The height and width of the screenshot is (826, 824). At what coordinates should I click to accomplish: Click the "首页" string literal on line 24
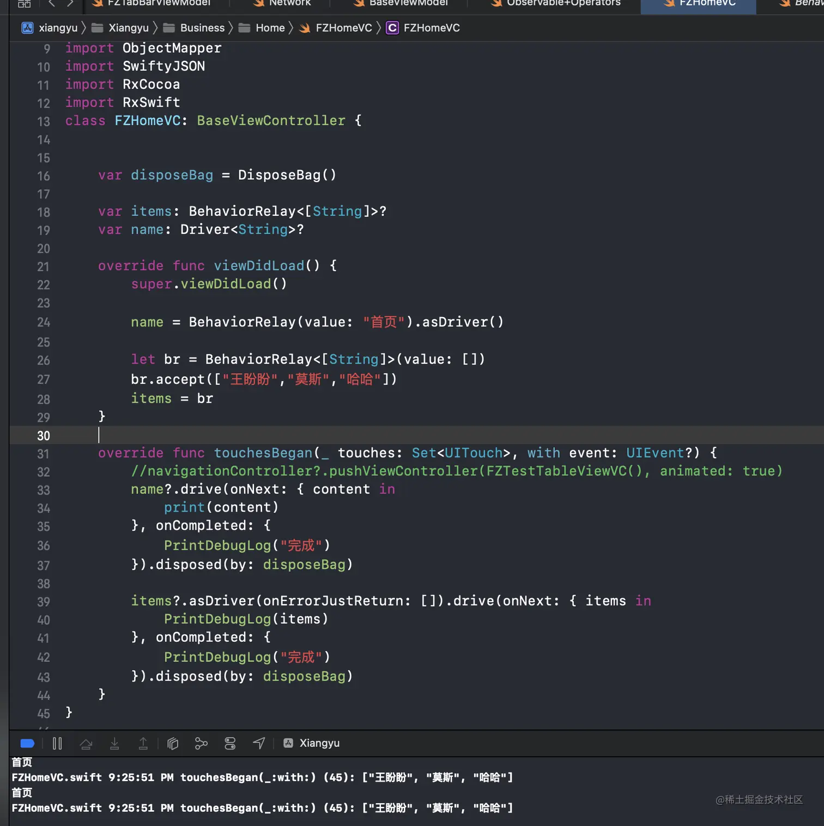click(x=384, y=322)
